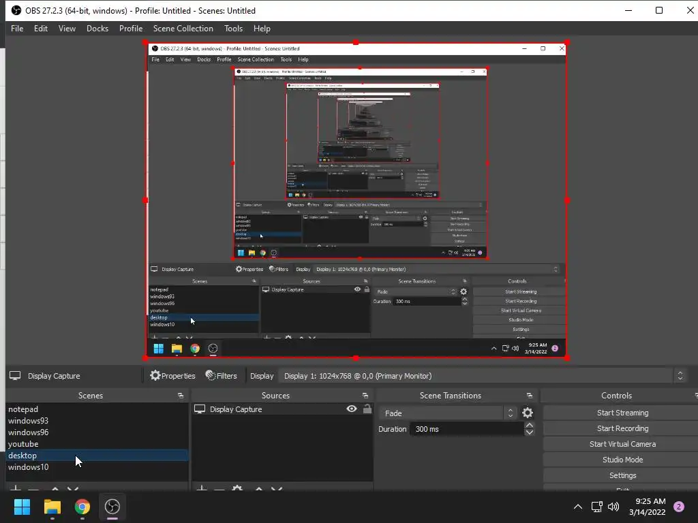Image resolution: width=698 pixels, height=523 pixels.
Task: Decrease transition Duration with down arrow
Action: click(x=529, y=432)
